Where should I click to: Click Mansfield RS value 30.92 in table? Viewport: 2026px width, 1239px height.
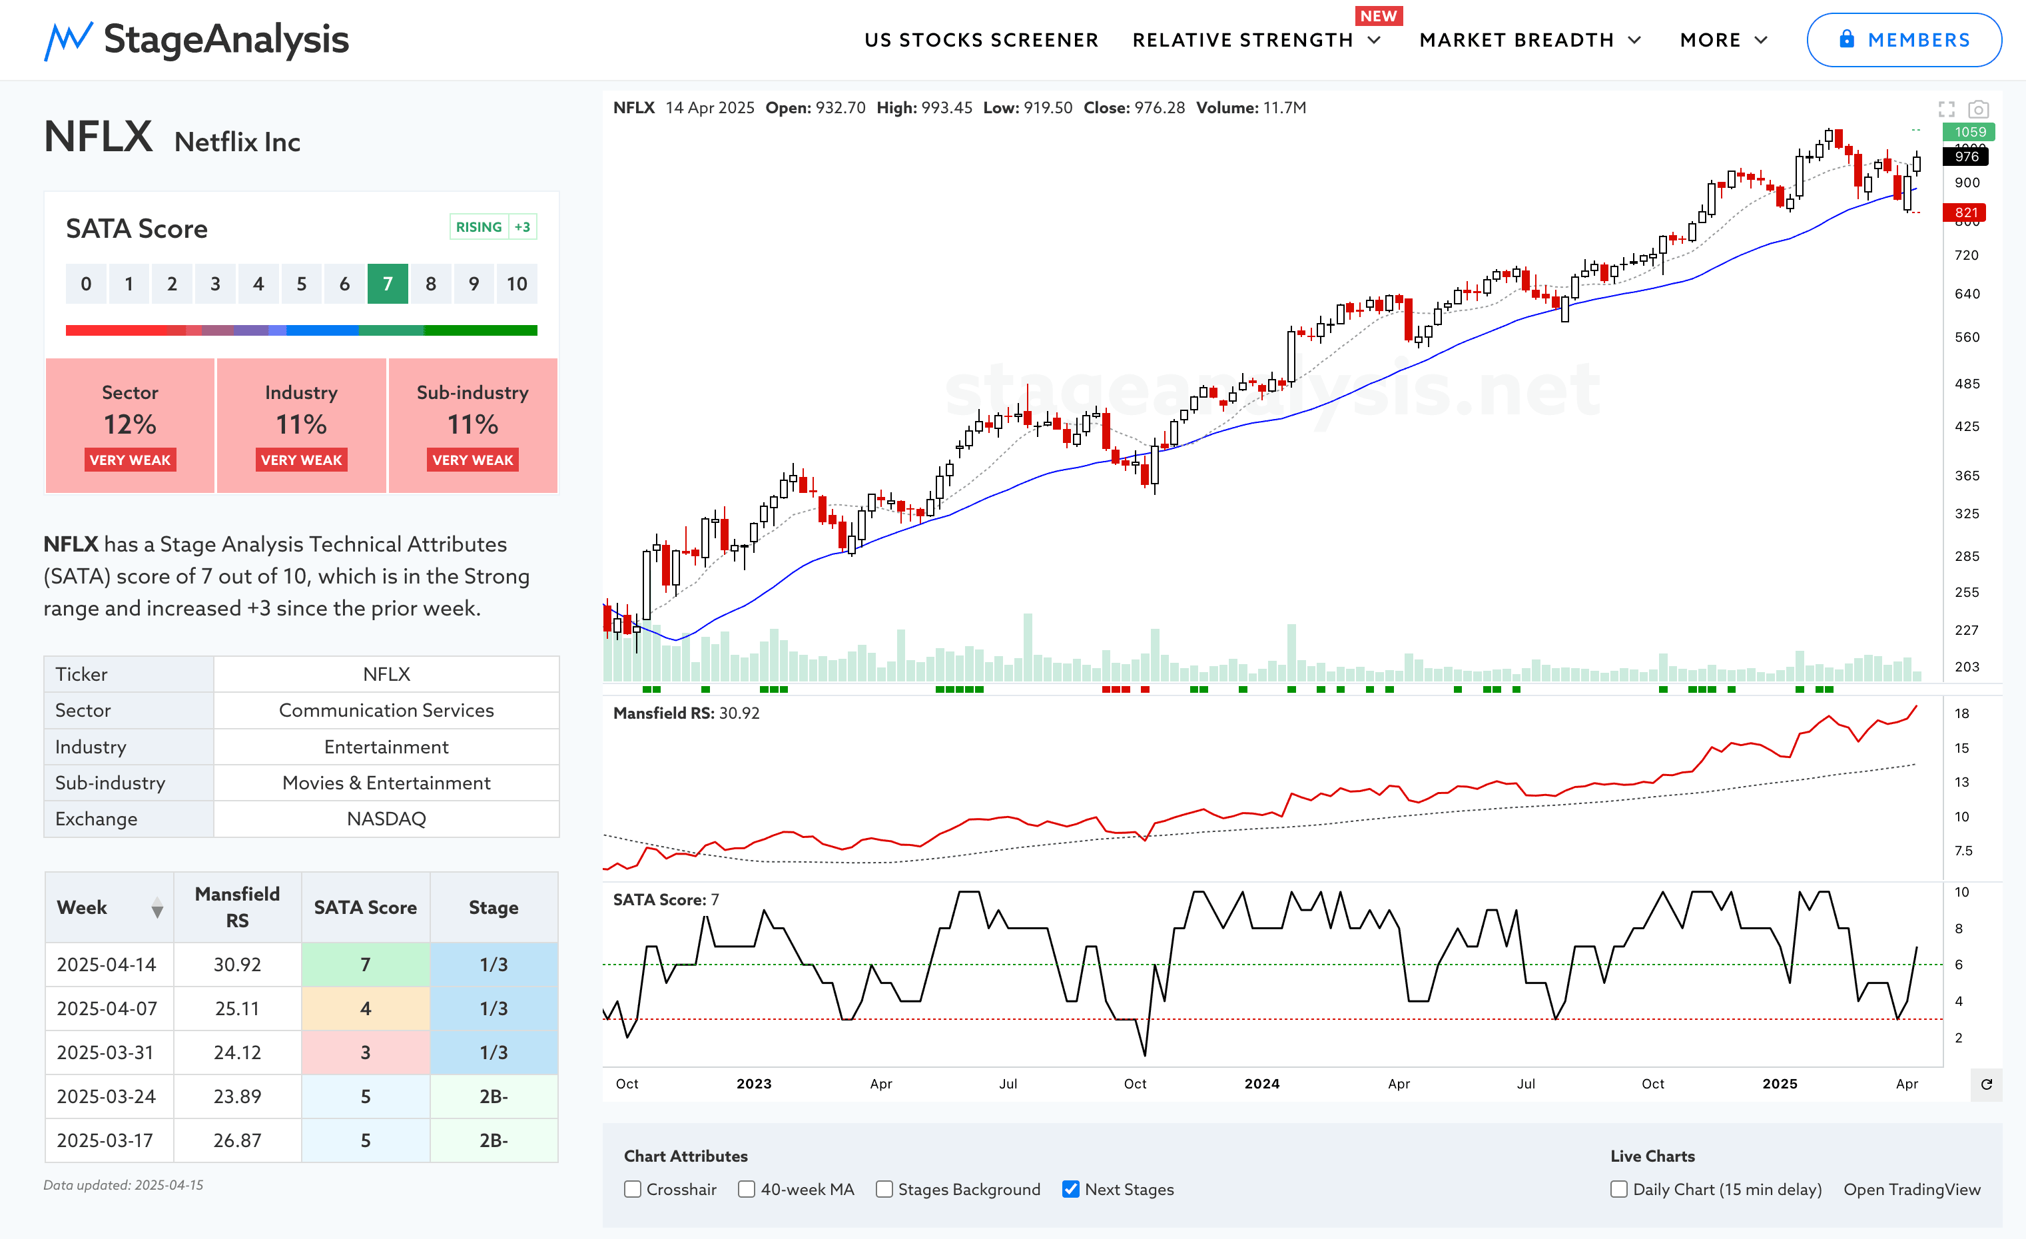pyautogui.click(x=237, y=965)
